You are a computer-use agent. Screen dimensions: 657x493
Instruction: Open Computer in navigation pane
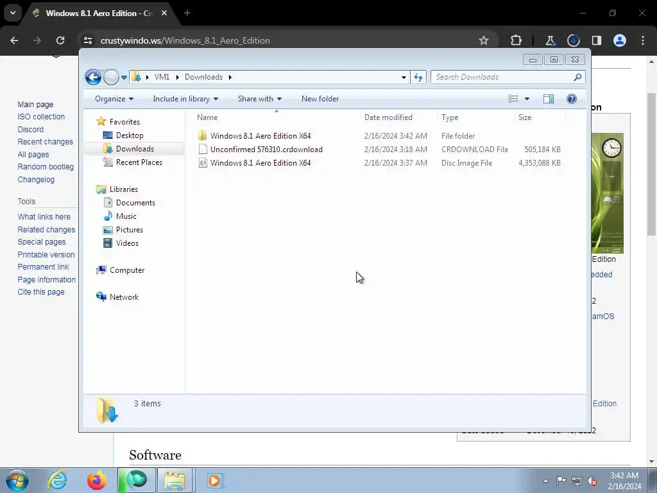point(126,270)
